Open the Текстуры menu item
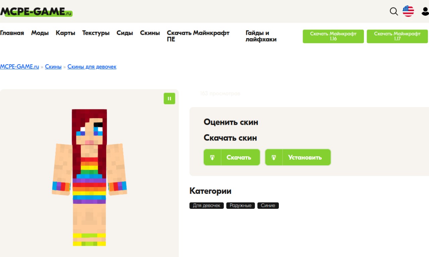The width and height of the screenshot is (429, 257). tap(96, 33)
